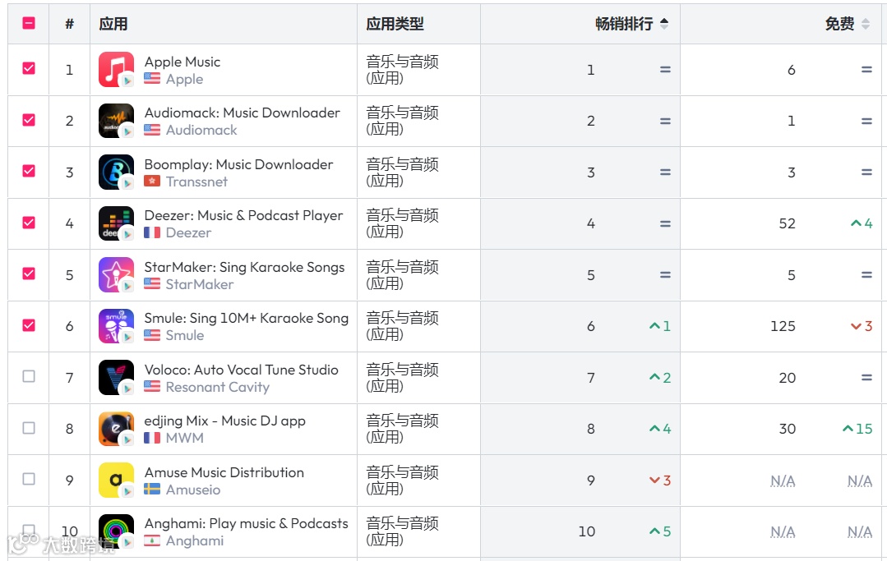Open the Anghami app icon
Viewport: 887px width, 561px height.
point(116,531)
